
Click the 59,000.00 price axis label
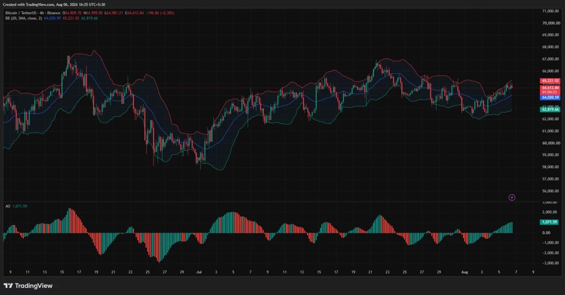tap(551, 155)
